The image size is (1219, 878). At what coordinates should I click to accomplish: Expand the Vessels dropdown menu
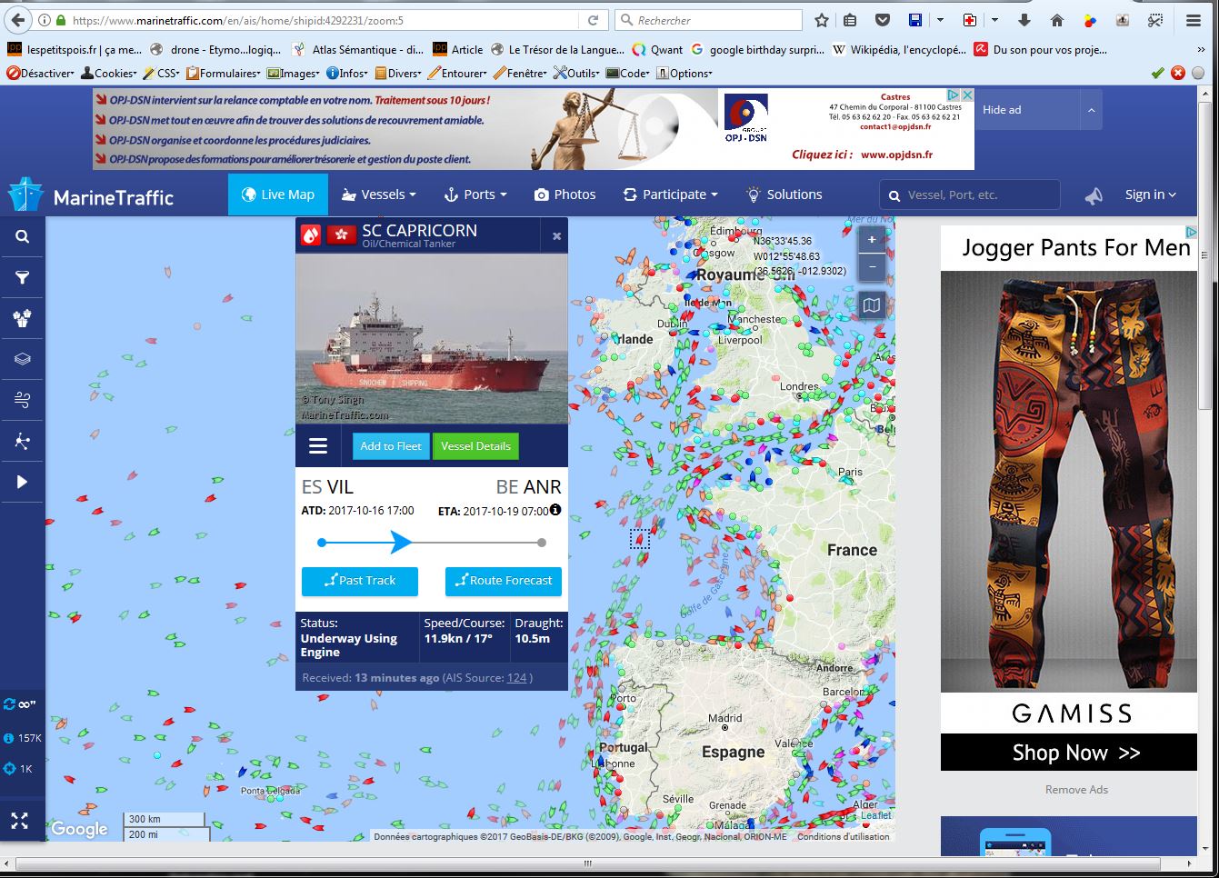[x=378, y=195]
